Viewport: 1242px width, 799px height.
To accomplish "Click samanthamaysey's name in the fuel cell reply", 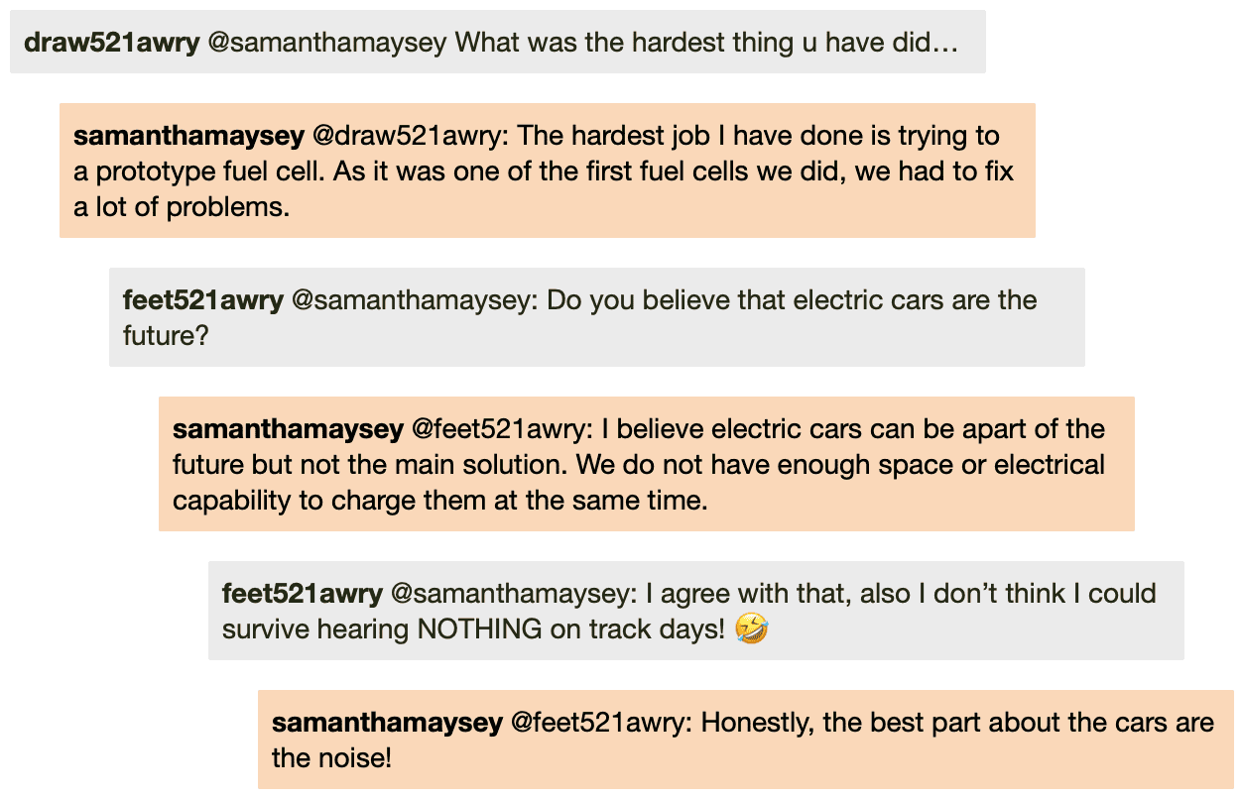I will point(188,136).
